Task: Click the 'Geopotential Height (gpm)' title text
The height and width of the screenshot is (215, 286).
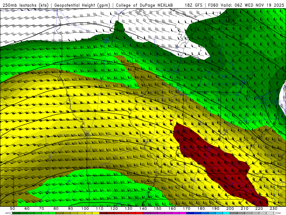Action: pos(82,5)
